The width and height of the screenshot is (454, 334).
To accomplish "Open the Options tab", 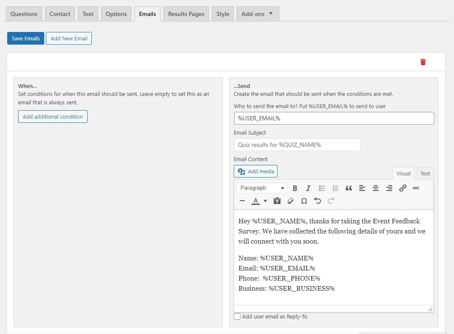I will tap(116, 14).
